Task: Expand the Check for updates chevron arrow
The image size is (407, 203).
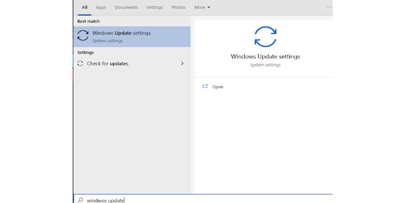Action: (x=182, y=63)
